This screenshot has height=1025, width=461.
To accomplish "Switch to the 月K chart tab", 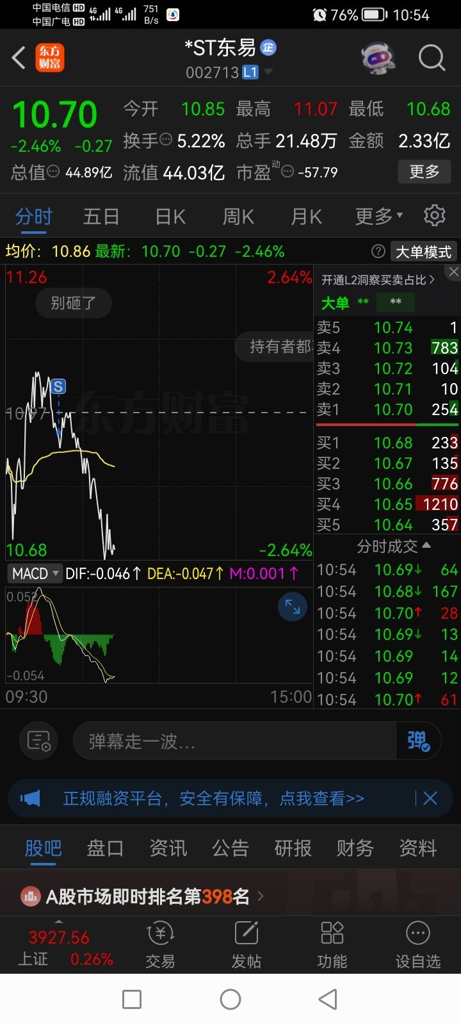I will [x=306, y=217].
